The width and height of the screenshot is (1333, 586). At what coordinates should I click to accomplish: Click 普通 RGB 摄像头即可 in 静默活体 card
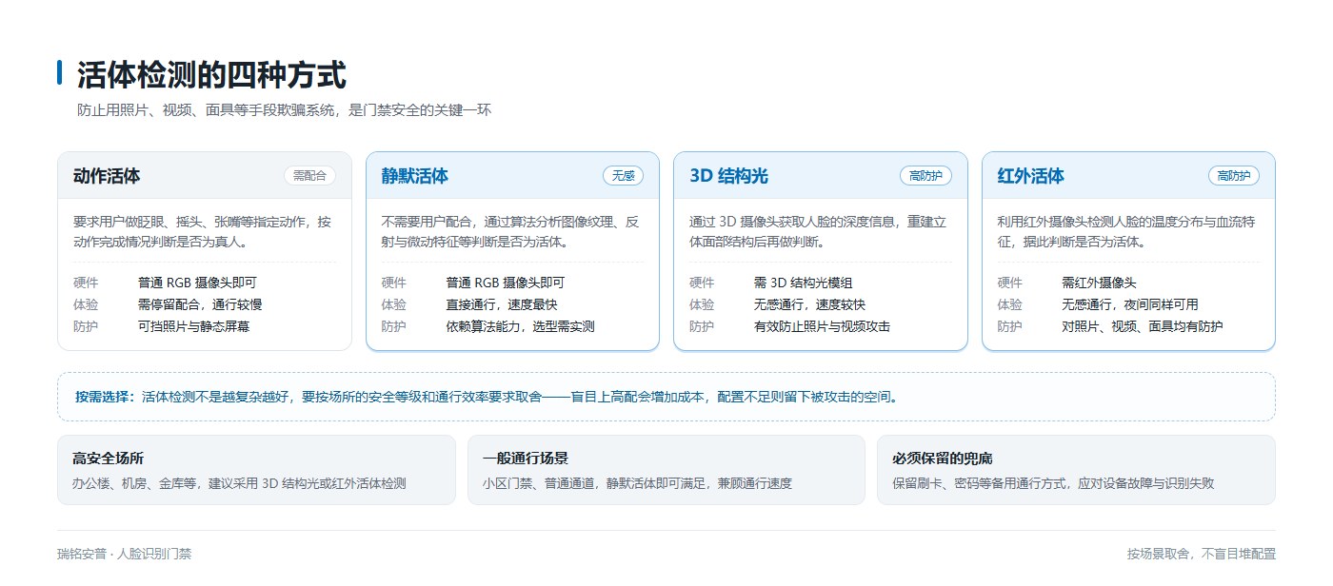pos(506,283)
